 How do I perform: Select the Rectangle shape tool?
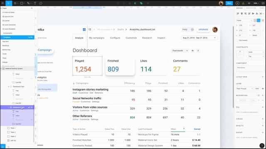[x=22, y=3]
